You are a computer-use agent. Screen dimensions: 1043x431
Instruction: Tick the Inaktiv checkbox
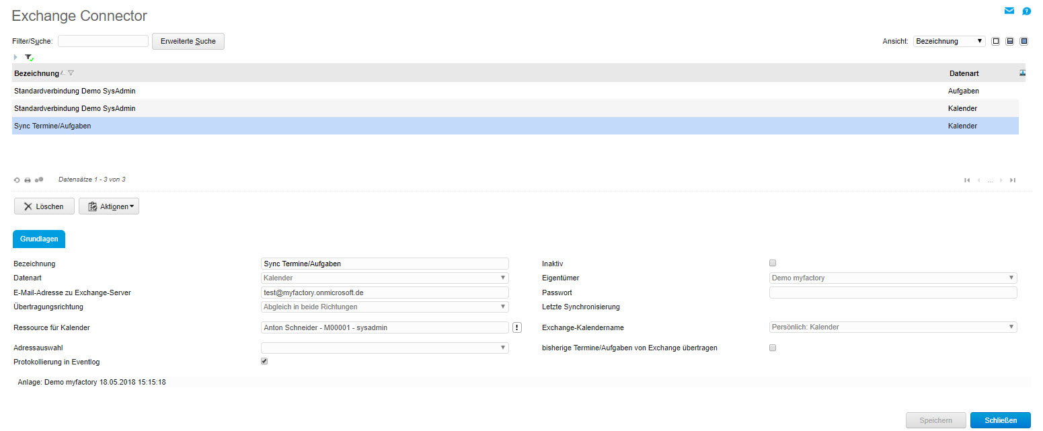coord(773,263)
